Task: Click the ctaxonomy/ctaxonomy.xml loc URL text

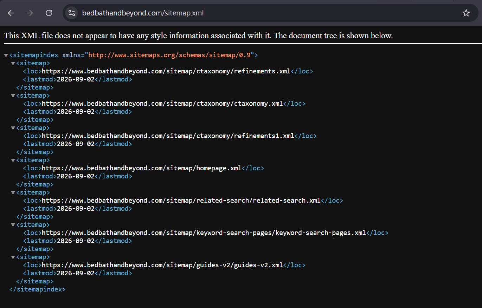Action: coord(162,104)
